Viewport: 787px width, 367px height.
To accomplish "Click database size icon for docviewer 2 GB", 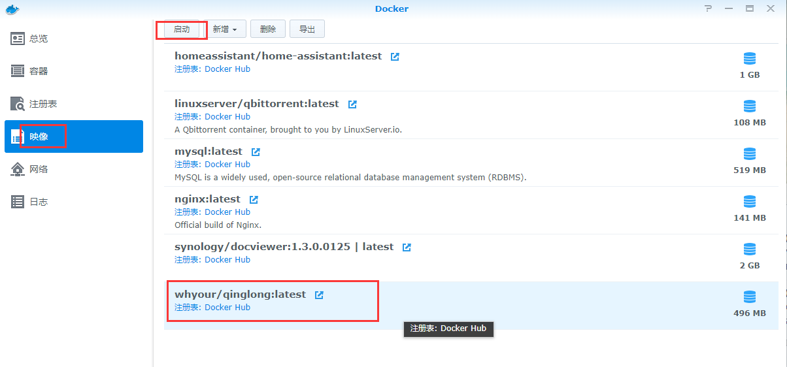I will [750, 249].
